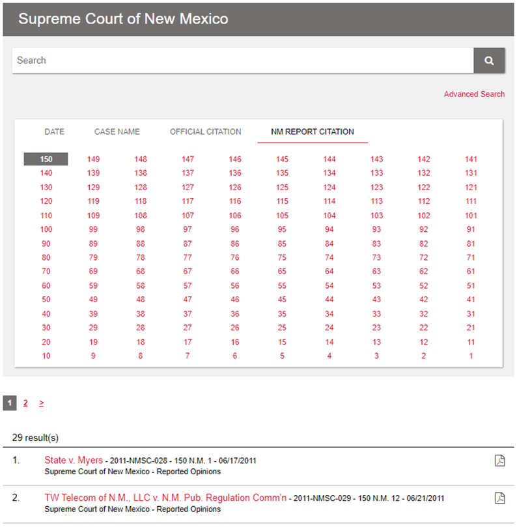Open volume 141 of NM Reports
517x527 pixels.
point(471,159)
